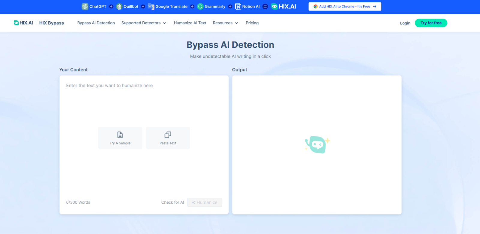The height and width of the screenshot is (234, 480).
Task: Click the HIX.AI logo in navigation bar
Action: point(23,23)
